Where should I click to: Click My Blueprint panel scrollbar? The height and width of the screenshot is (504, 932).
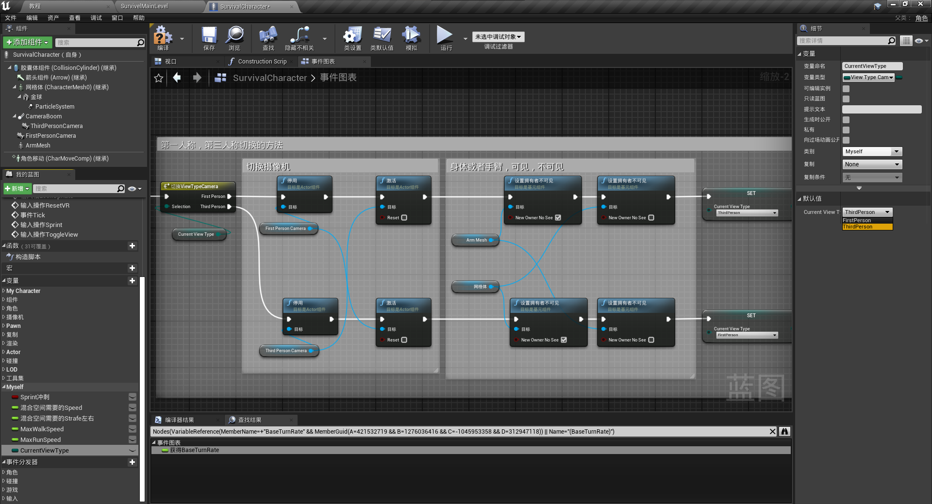(142, 388)
